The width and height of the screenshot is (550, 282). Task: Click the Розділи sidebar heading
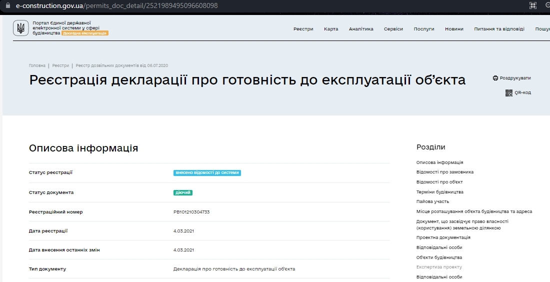[x=430, y=147]
